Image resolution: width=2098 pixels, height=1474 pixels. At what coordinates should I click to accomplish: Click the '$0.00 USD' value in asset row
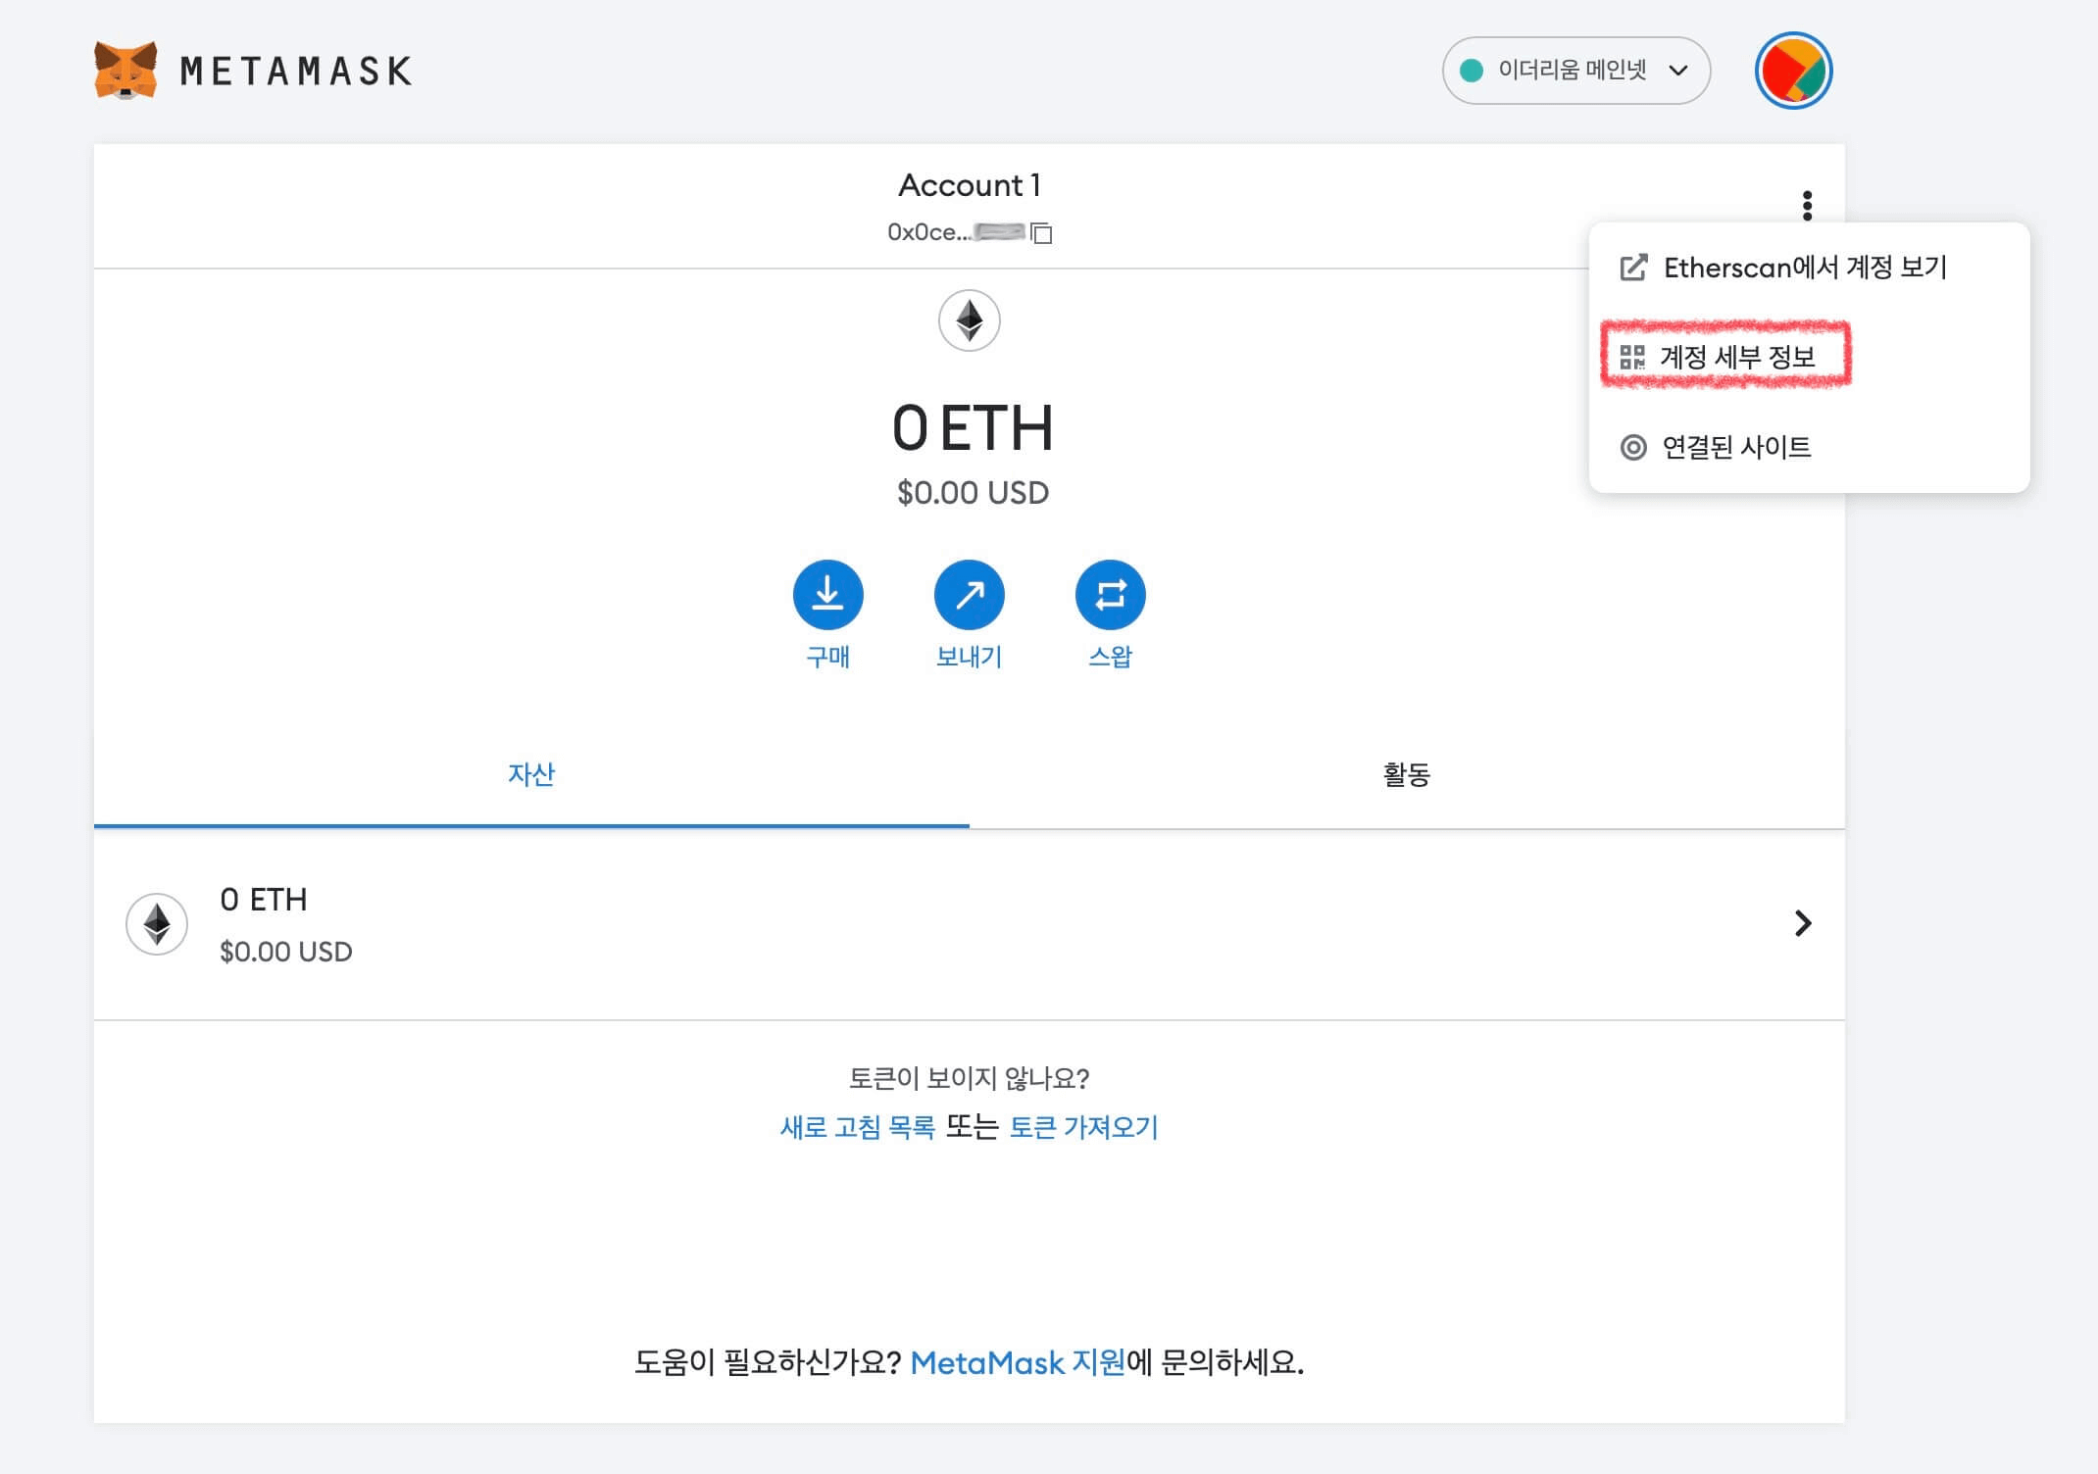pyautogui.click(x=286, y=952)
